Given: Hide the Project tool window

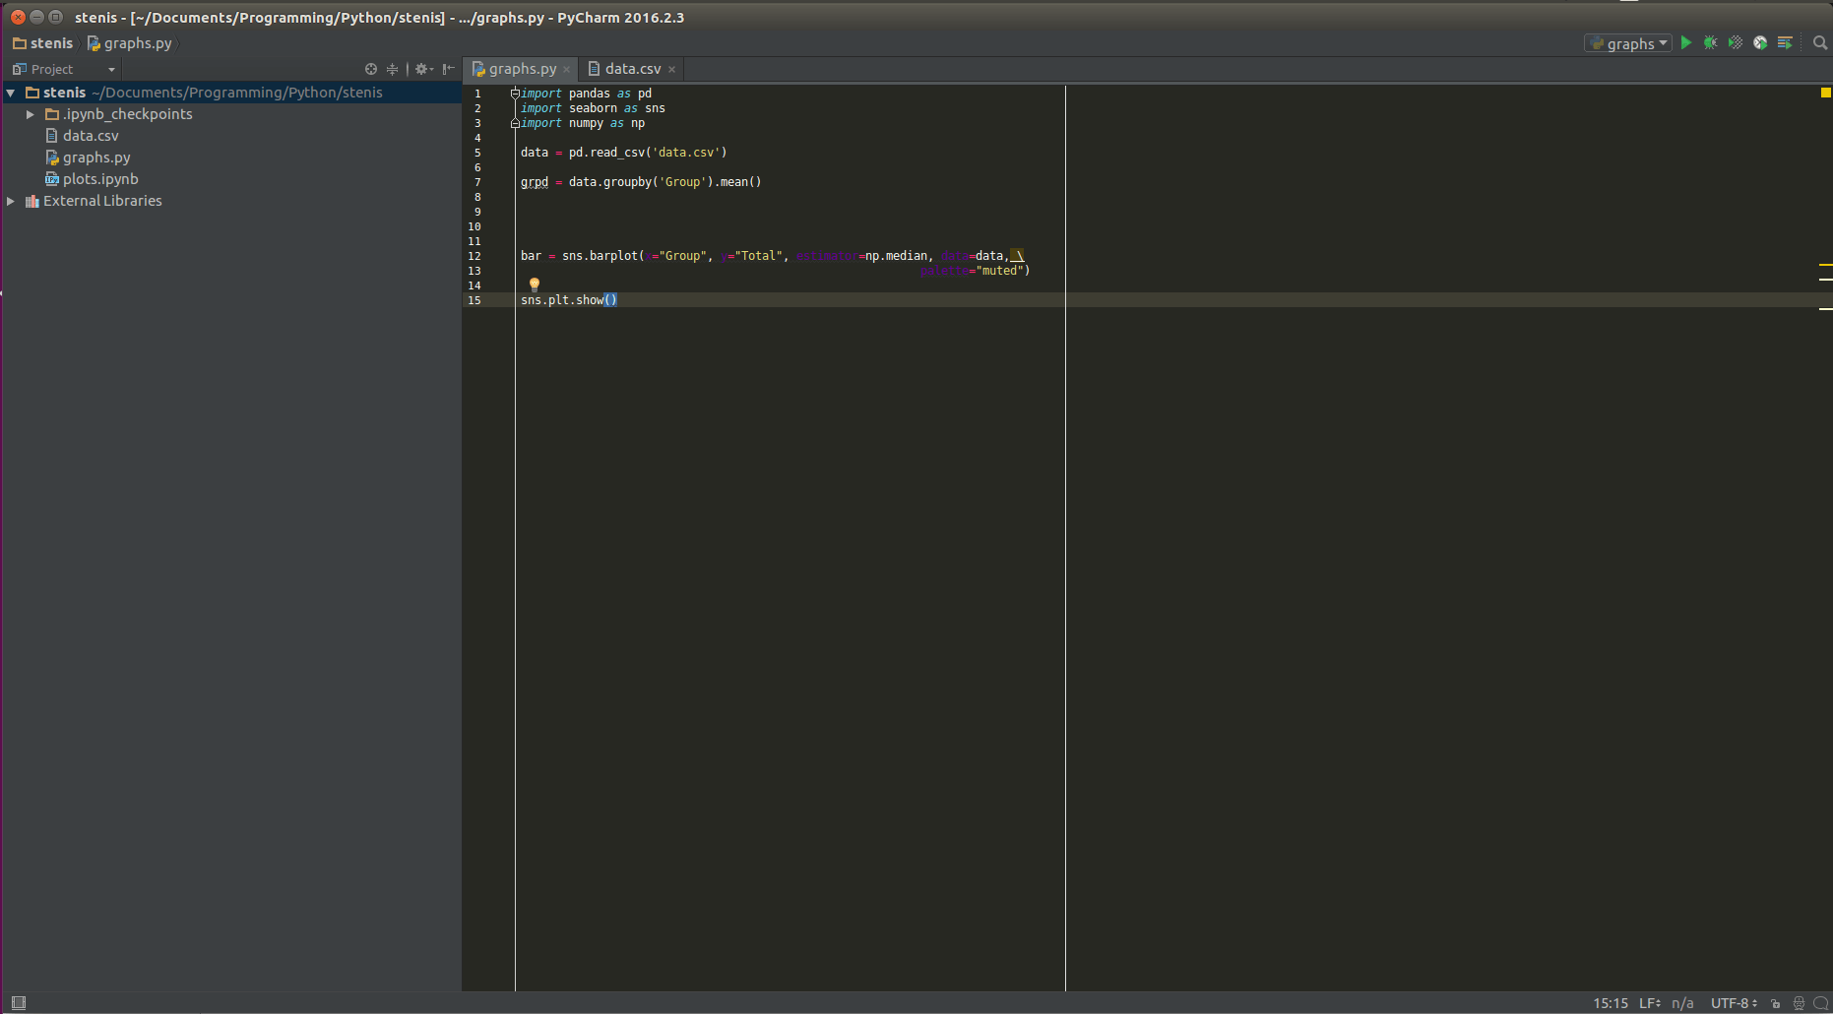Looking at the screenshot, I should click(x=449, y=69).
